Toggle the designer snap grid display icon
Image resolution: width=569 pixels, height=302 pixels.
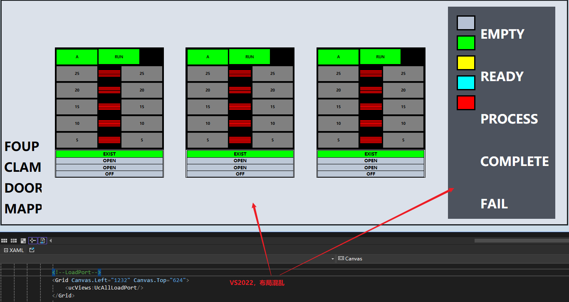point(4,240)
